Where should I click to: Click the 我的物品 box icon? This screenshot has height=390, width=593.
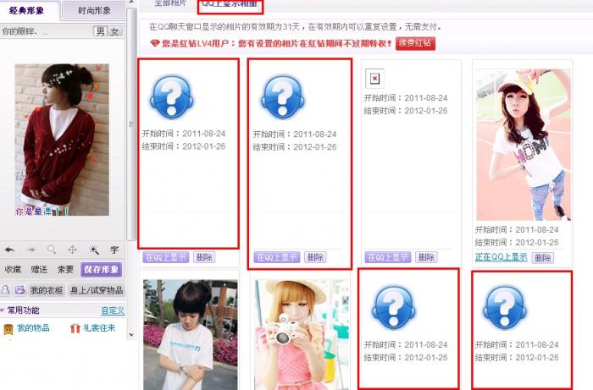coord(8,329)
